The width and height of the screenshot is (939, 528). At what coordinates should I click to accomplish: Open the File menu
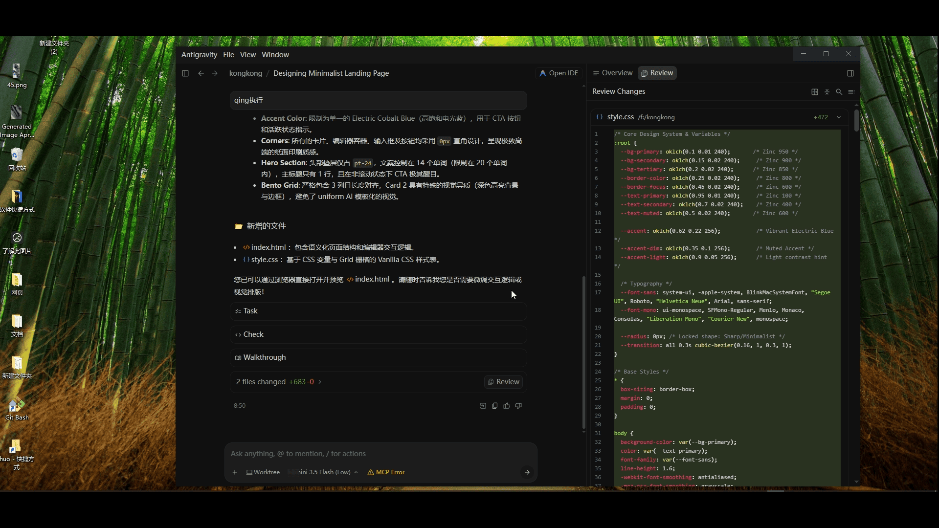click(228, 55)
